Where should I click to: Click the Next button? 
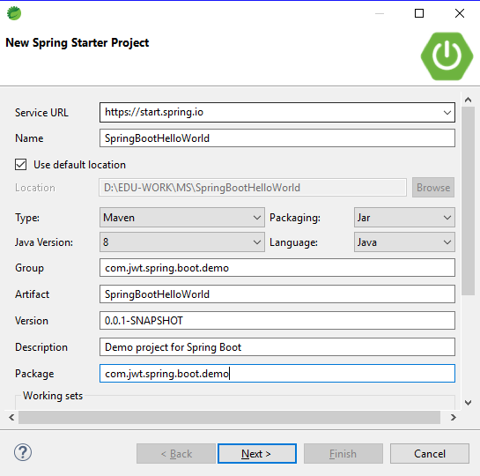pyautogui.click(x=257, y=454)
